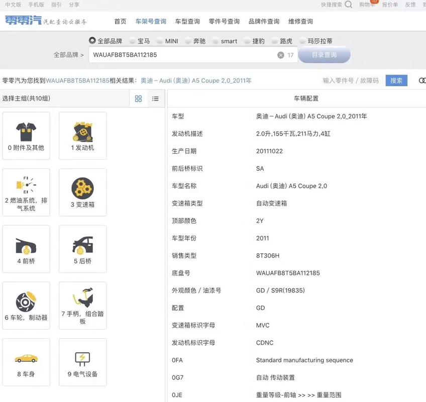Open the 7 手柄 组合踏板 pedal group

tap(82, 306)
